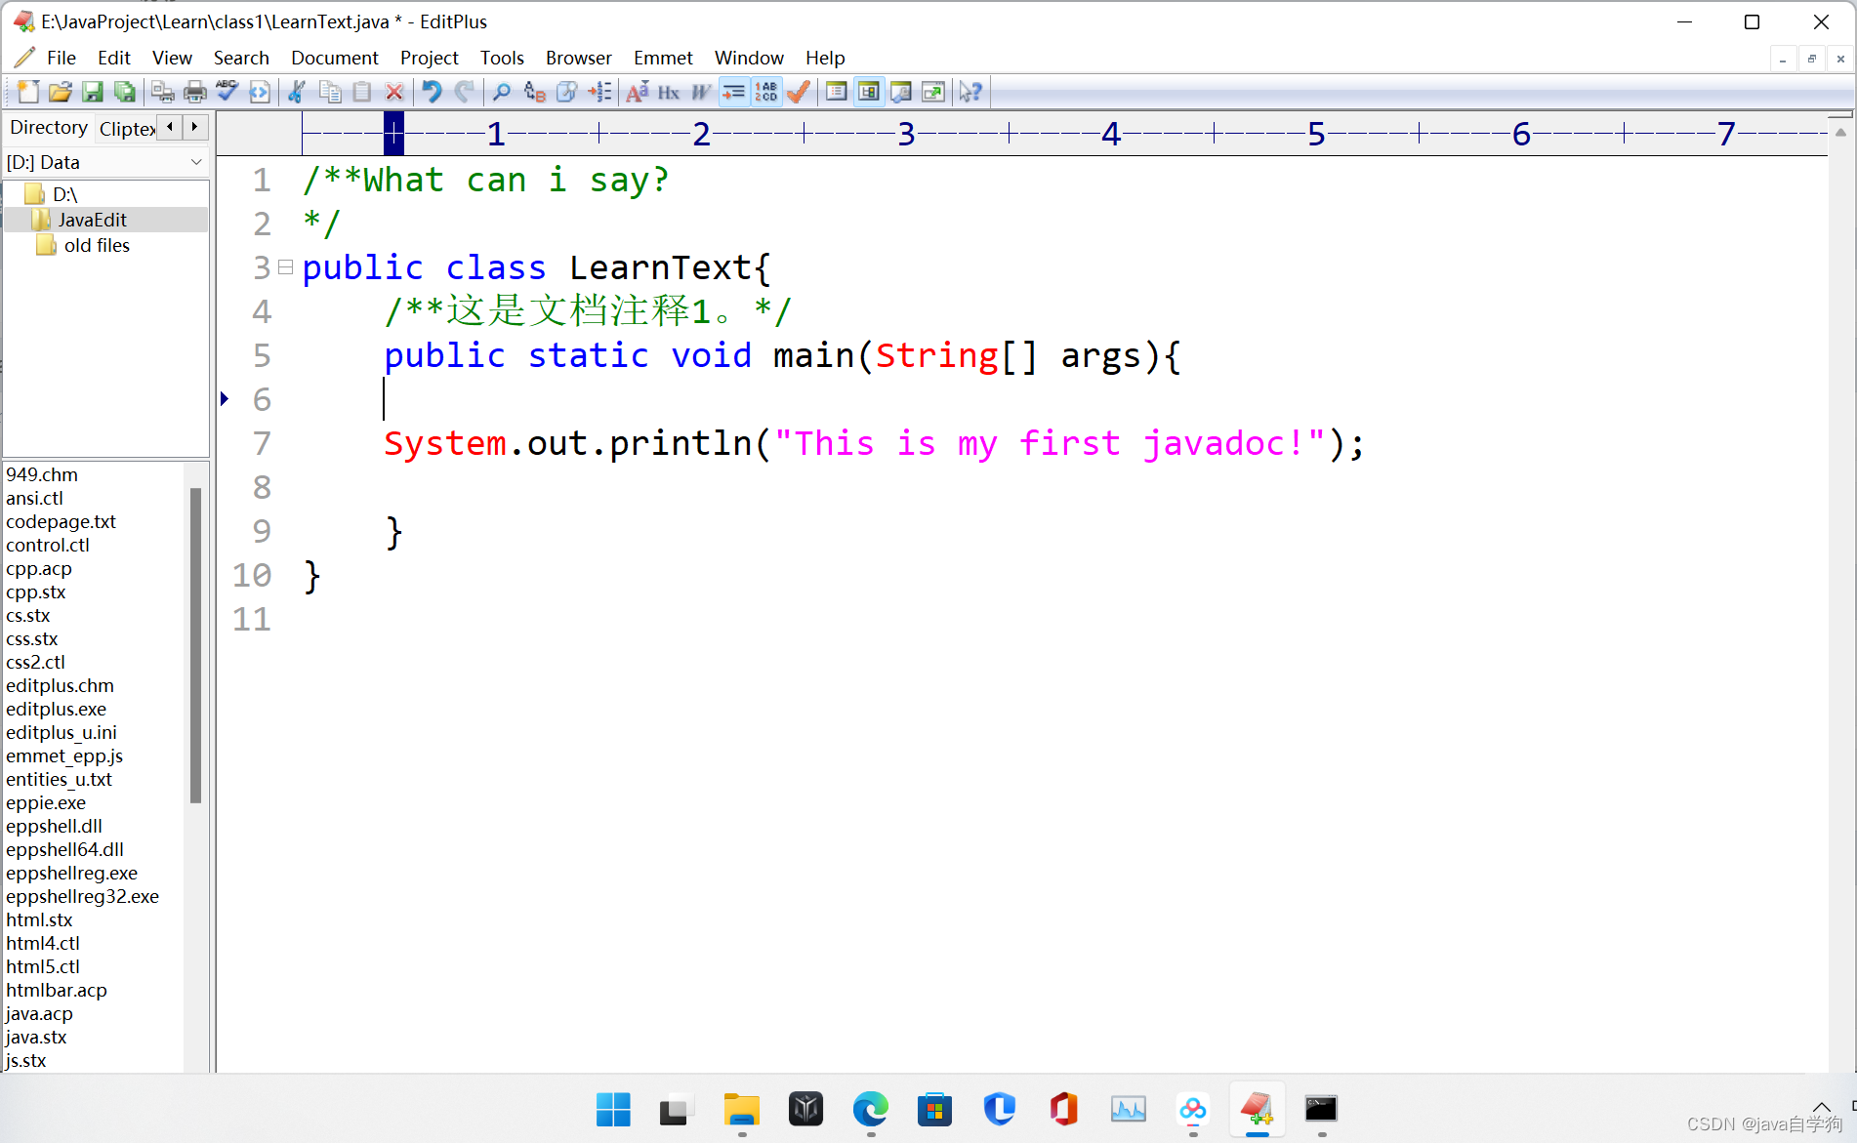Toggle Word wrap W icon

[x=701, y=92]
